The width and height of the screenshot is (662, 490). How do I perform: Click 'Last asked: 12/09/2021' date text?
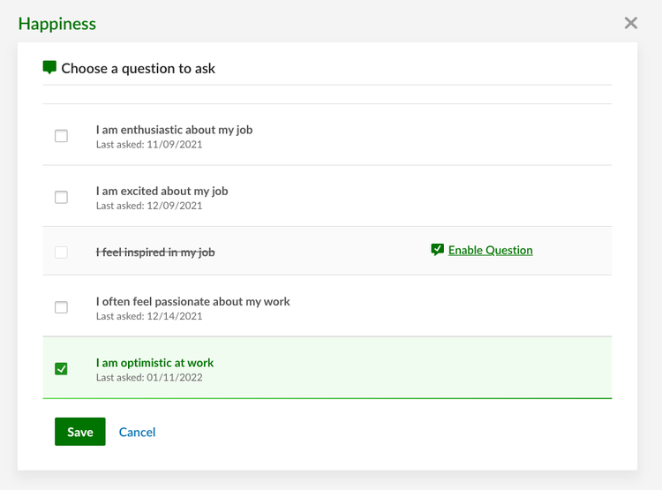point(149,206)
